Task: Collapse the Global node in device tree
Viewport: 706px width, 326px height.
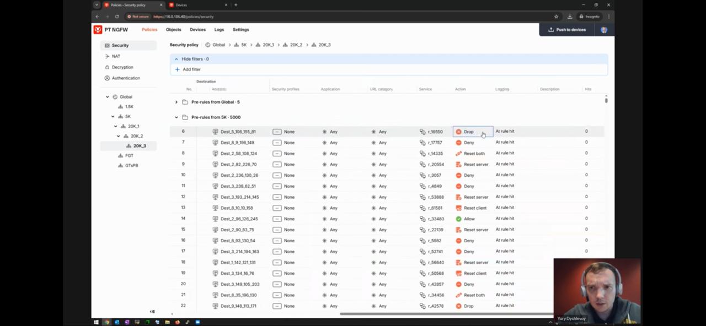Action: point(108,97)
